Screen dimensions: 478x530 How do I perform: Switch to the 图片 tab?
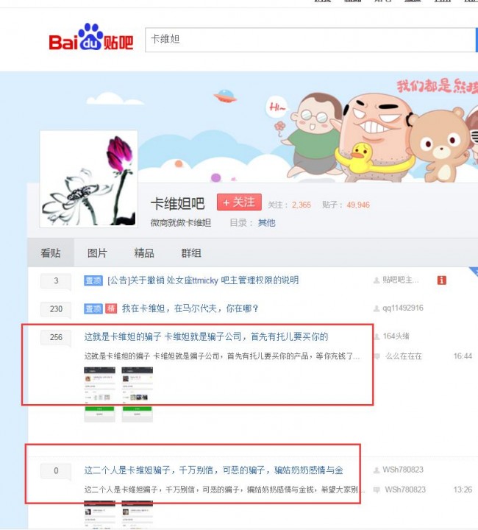point(97,252)
